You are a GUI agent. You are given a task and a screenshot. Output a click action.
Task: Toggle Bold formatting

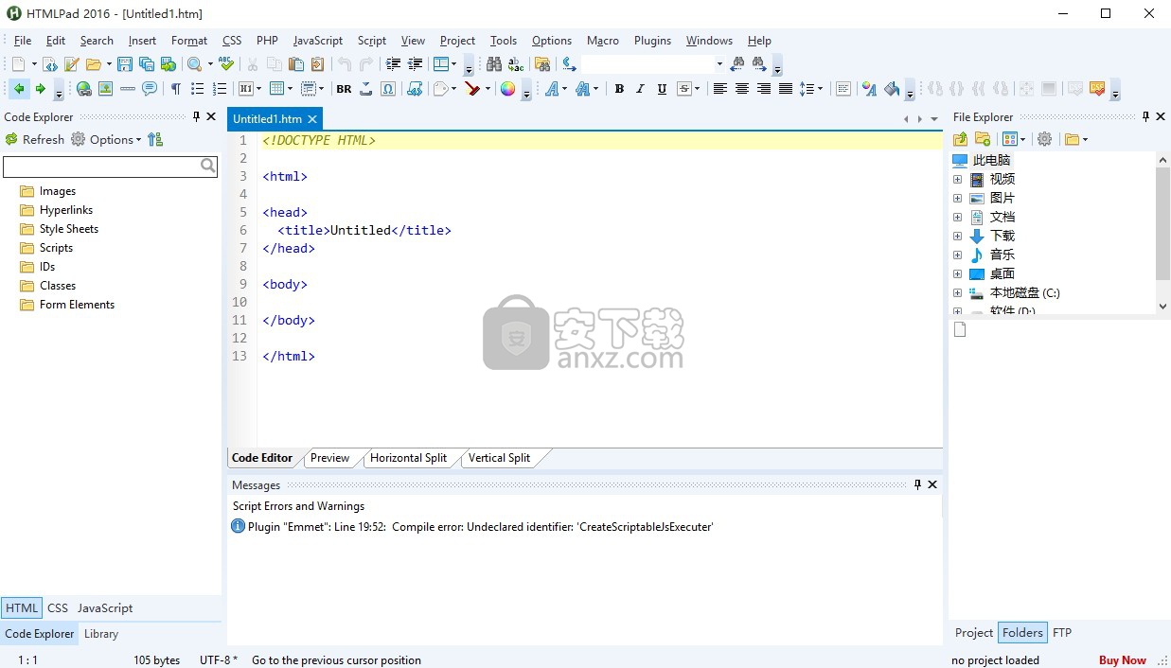point(619,89)
